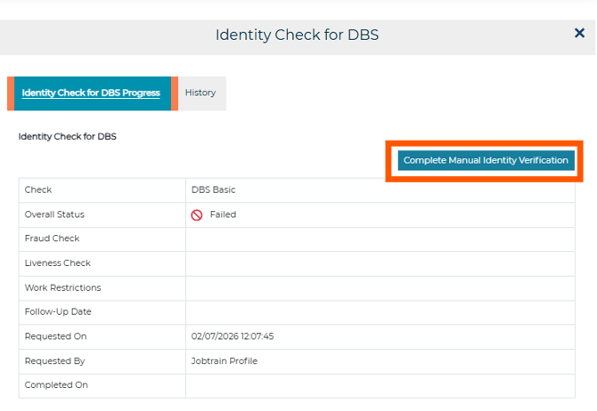Click the 'Requested On' row label
Image resolution: width=597 pixels, height=411 pixels.
tap(55, 336)
